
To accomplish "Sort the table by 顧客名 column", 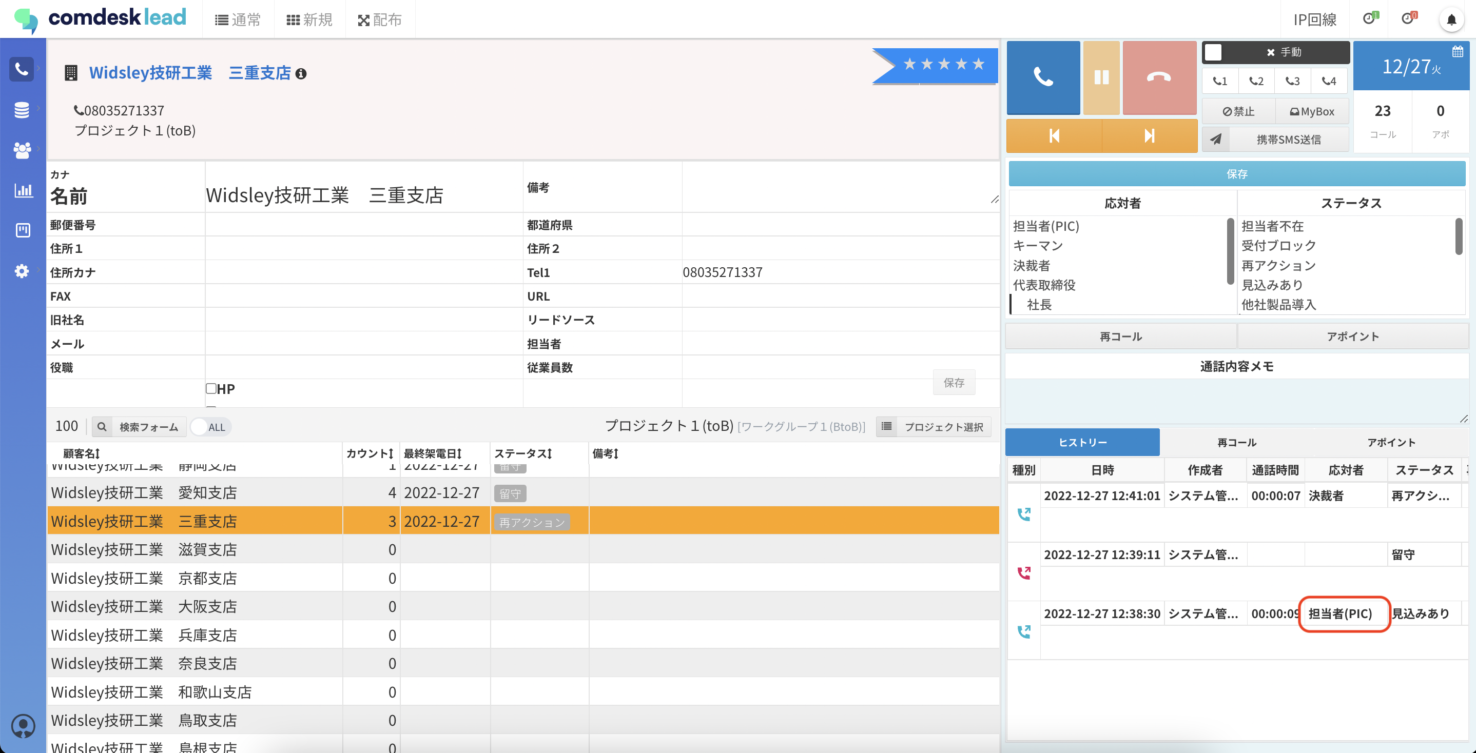I will click(x=82, y=453).
